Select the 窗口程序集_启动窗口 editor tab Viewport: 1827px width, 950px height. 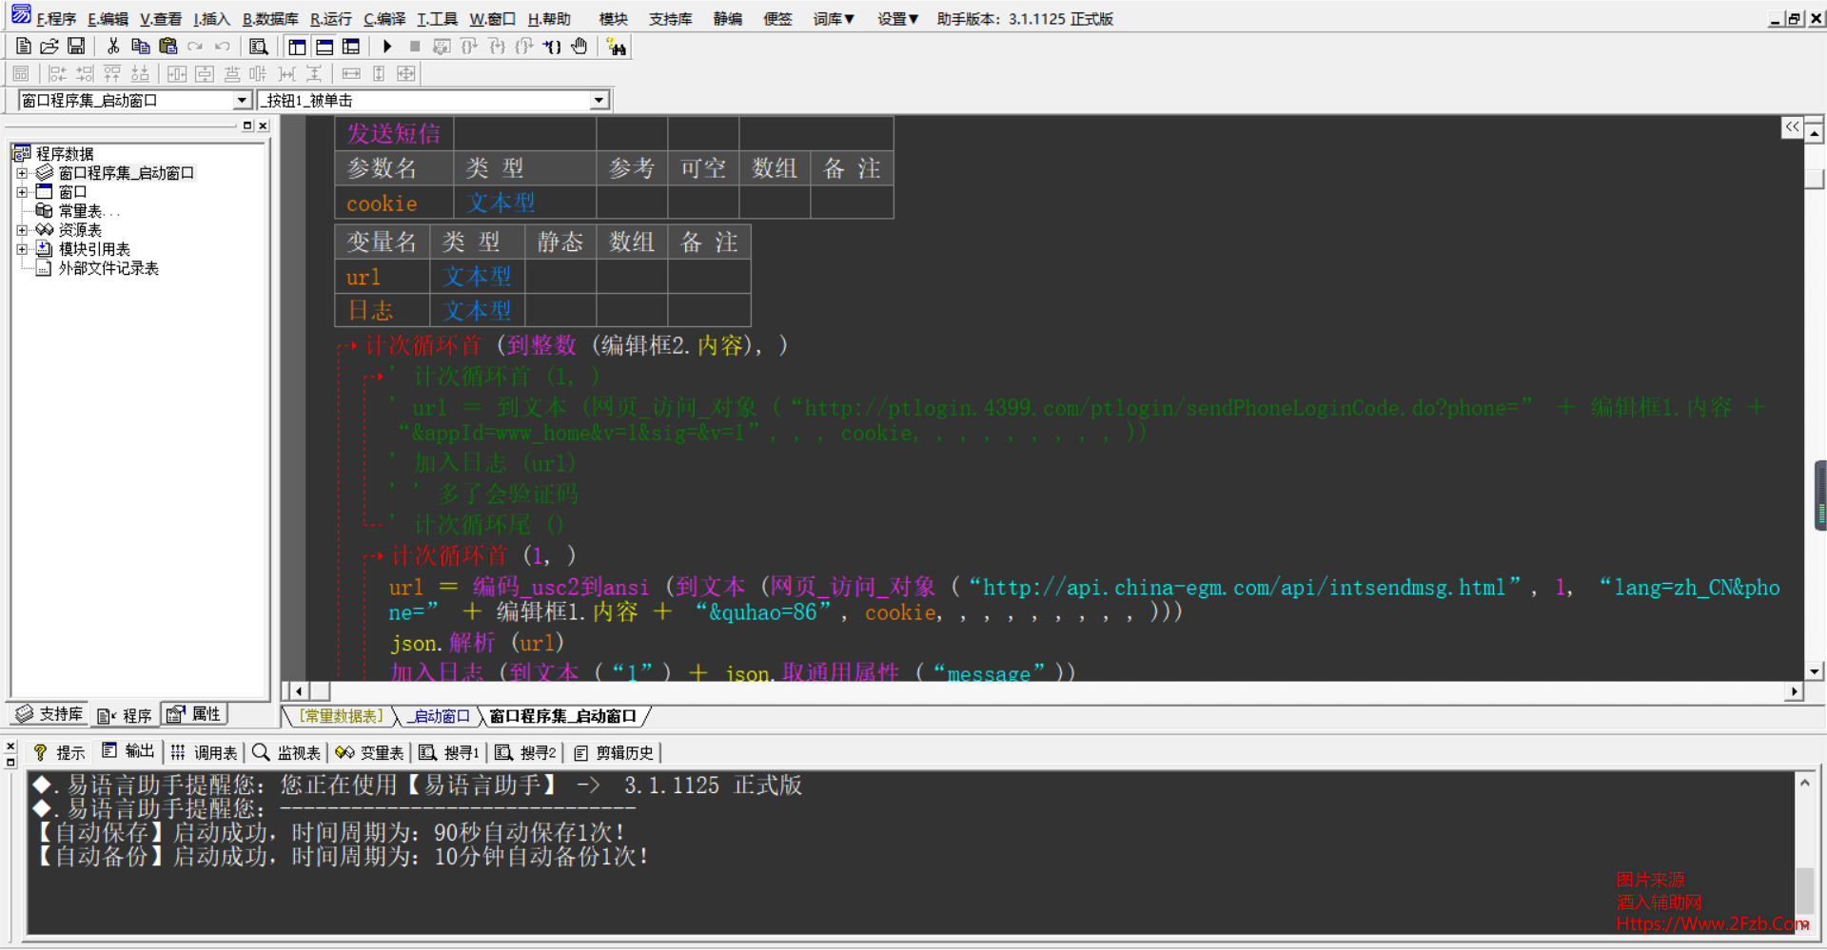[562, 716]
